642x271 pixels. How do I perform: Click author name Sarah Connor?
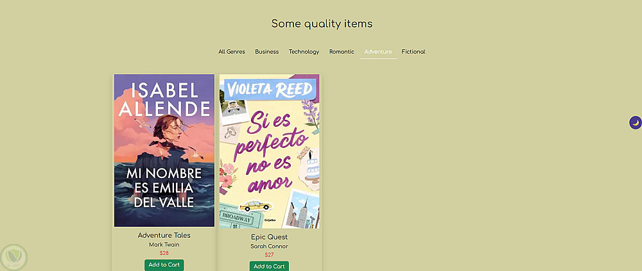[x=269, y=246]
